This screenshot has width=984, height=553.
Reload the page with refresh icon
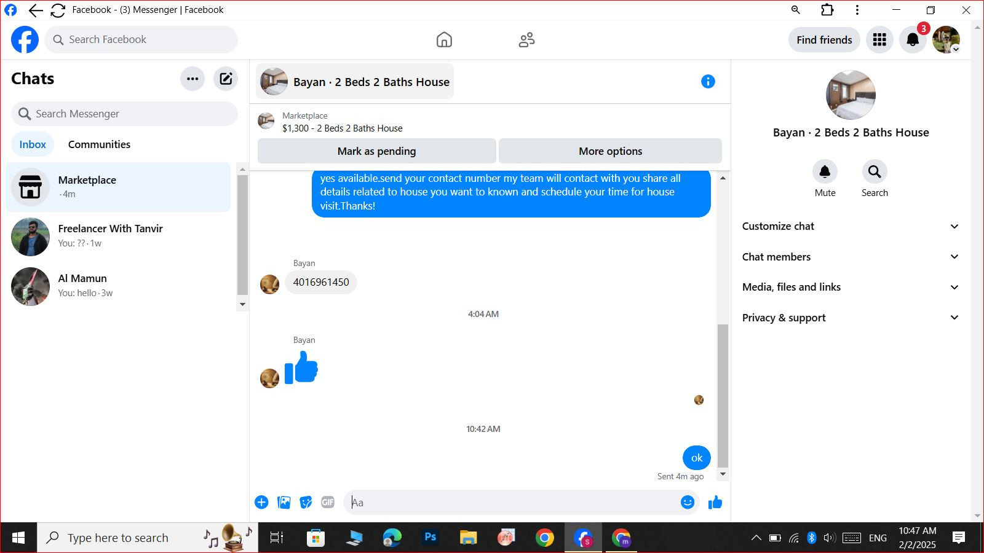[58, 10]
